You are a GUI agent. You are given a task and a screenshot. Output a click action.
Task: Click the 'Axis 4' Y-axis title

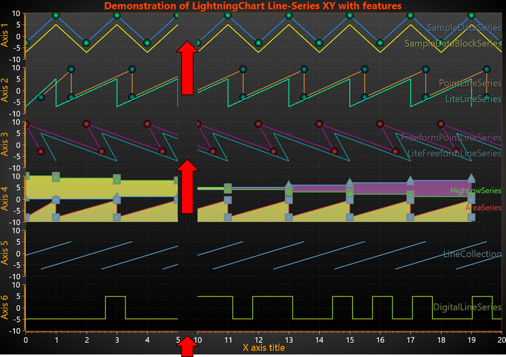tap(4, 199)
